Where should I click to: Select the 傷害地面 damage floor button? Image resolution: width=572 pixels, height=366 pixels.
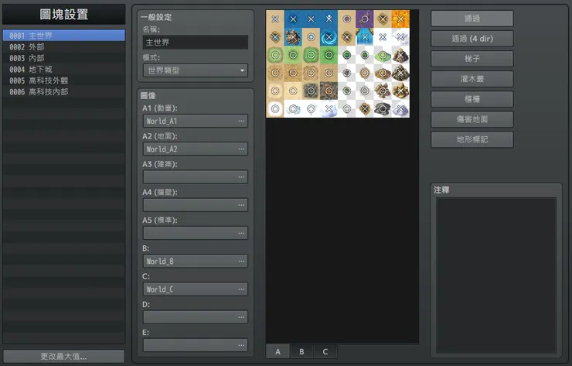(x=472, y=119)
